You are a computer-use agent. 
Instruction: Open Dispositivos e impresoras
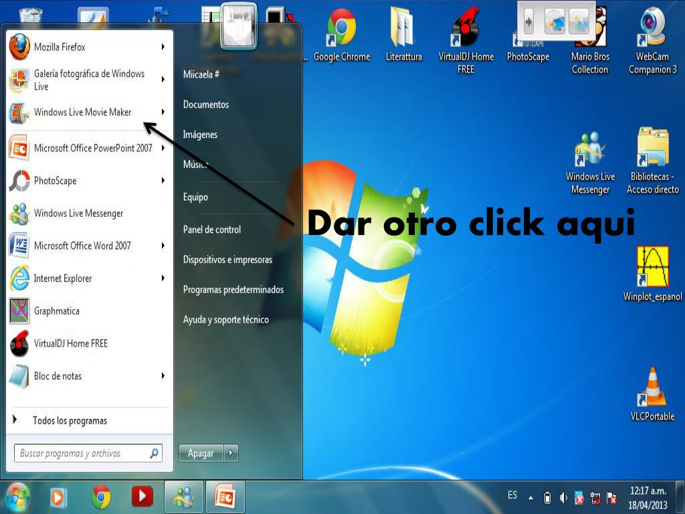[x=227, y=260]
